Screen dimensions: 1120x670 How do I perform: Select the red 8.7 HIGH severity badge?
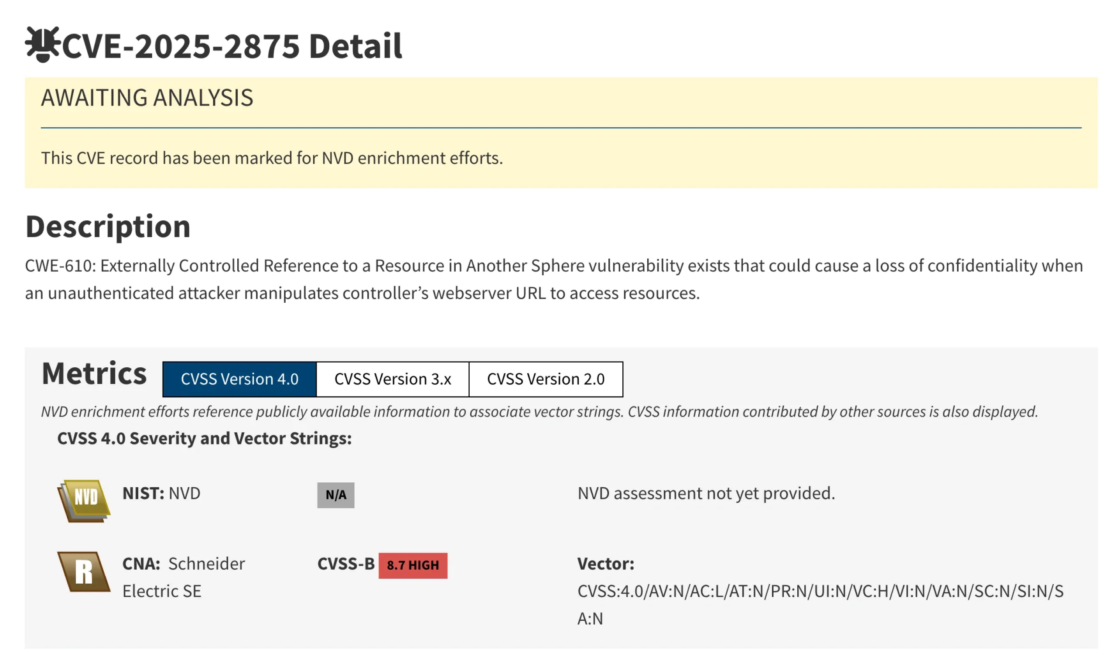tap(413, 565)
